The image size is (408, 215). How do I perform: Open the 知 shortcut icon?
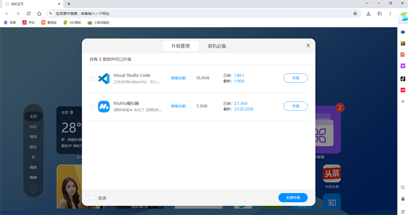332,201
